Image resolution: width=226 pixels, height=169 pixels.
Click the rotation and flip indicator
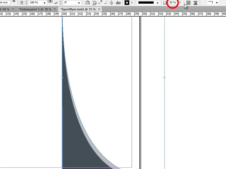point(102,2)
